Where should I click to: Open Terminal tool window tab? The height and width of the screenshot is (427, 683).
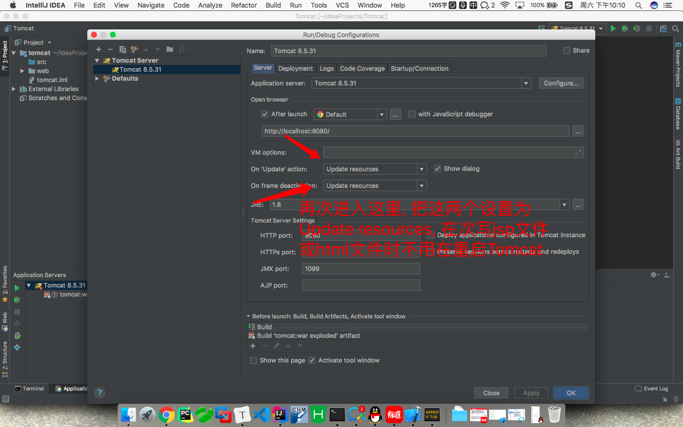(29, 389)
